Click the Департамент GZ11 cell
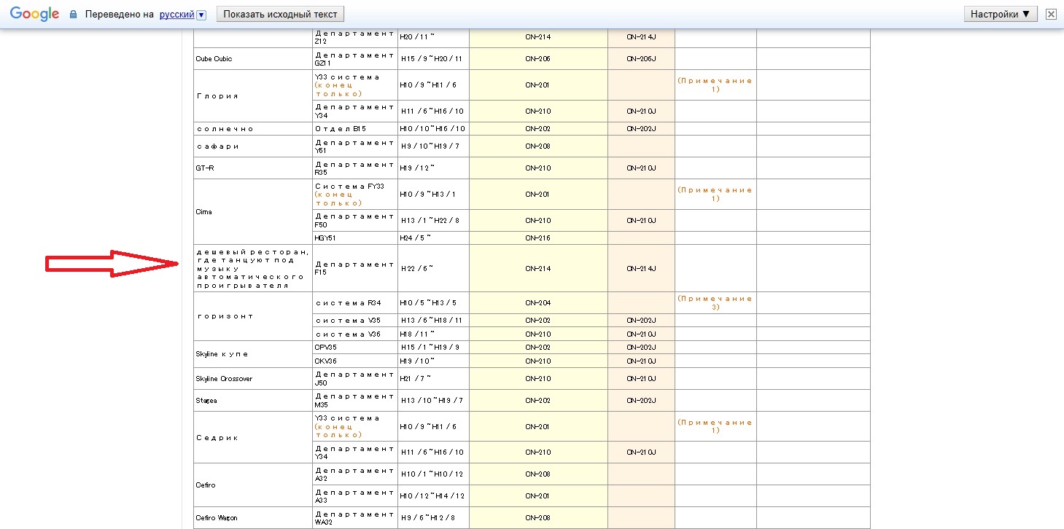Image resolution: width=1064 pixels, height=529 pixels. tap(355, 59)
